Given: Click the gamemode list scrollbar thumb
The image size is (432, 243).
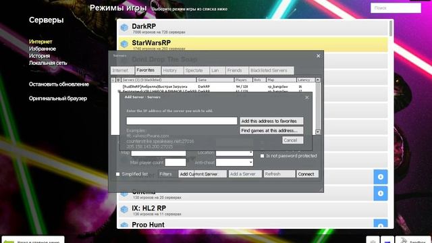Looking at the screenshot, I should [x=391, y=28].
